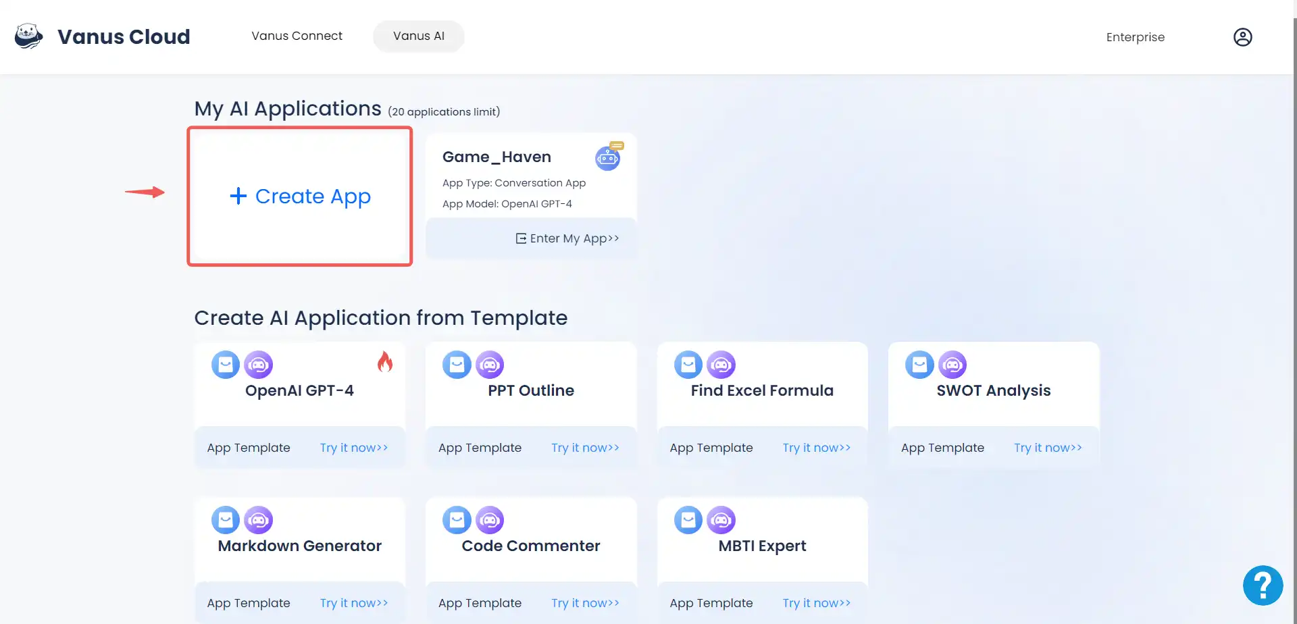Viewport: 1297px width, 624px height.
Task: Open the user account profile icon
Action: pos(1243,37)
